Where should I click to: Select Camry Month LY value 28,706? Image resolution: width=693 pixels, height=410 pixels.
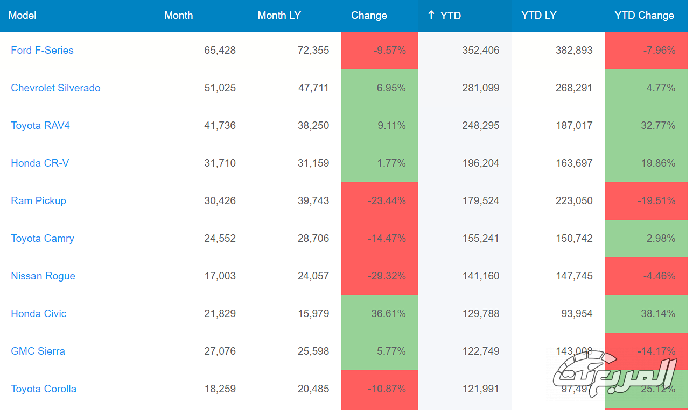click(x=313, y=238)
